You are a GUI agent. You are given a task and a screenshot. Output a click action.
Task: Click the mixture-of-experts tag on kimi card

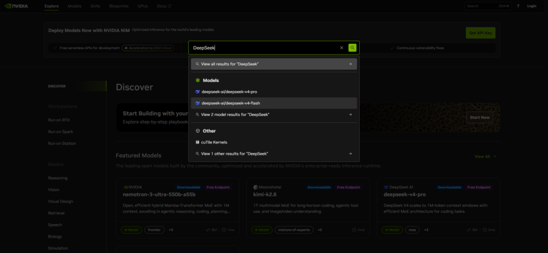click(294, 230)
